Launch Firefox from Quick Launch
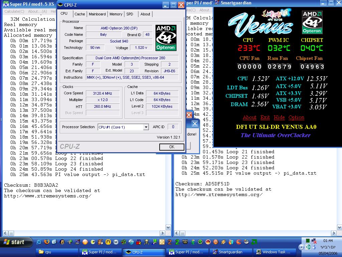The height and width of the screenshot is (257, 342). tap(47, 242)
